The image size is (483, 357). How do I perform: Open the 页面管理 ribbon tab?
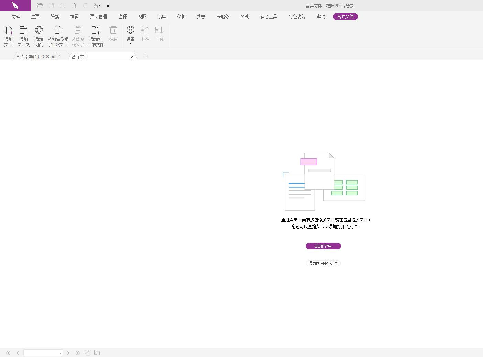[98, 17]
